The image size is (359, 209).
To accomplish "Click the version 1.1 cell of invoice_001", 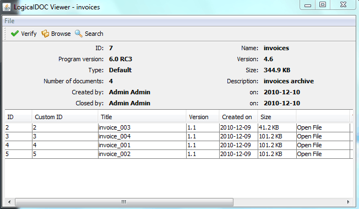I will click(x=203, y=145).
